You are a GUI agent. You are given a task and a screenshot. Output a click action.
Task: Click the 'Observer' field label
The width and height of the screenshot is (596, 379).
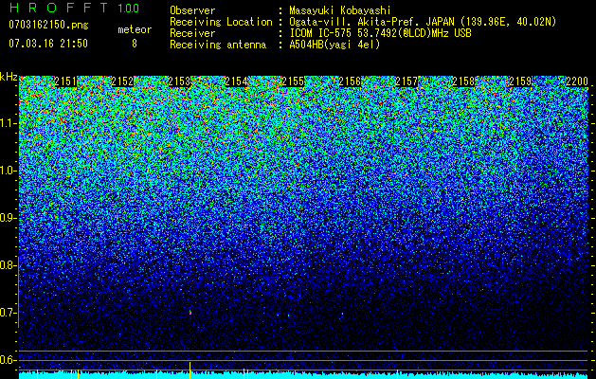pos(192,10)
